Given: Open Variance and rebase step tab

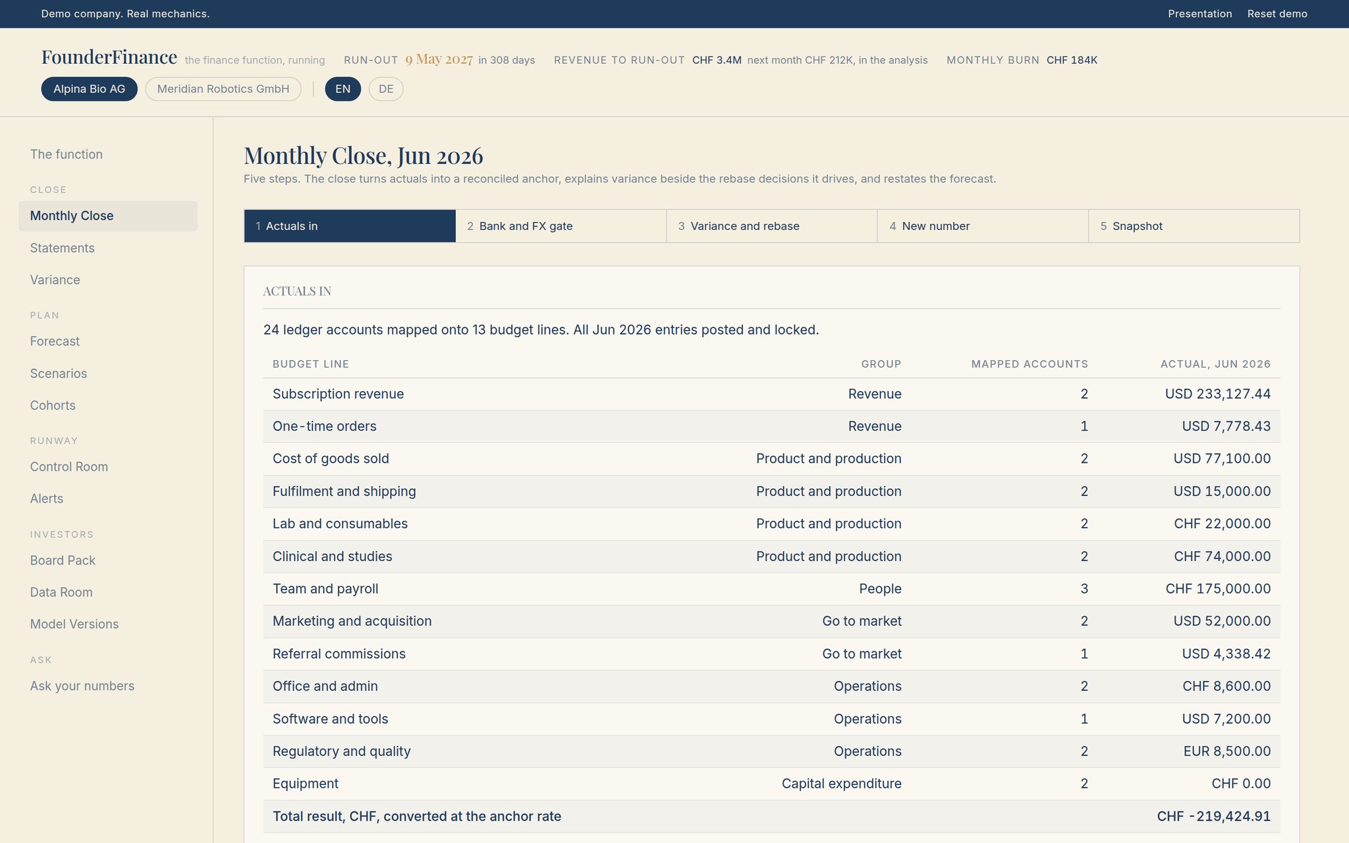Looking at the screenshot, I should click(x=772, y=226).
